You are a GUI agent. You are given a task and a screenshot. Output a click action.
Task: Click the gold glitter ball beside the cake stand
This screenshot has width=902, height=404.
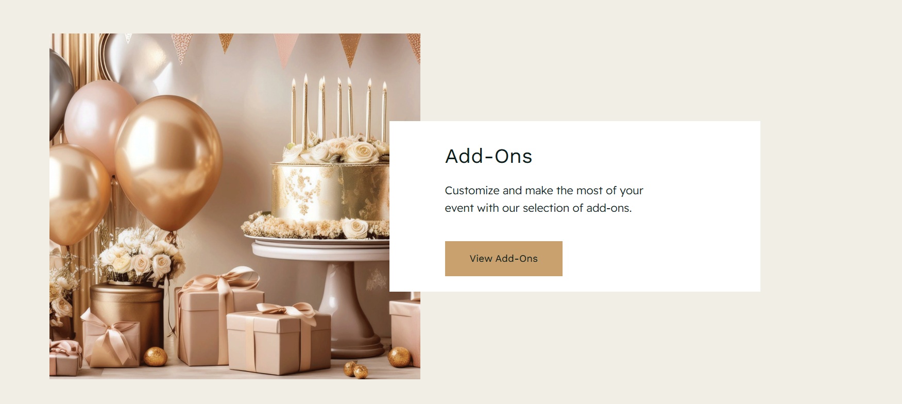click(x=399, y=357)
